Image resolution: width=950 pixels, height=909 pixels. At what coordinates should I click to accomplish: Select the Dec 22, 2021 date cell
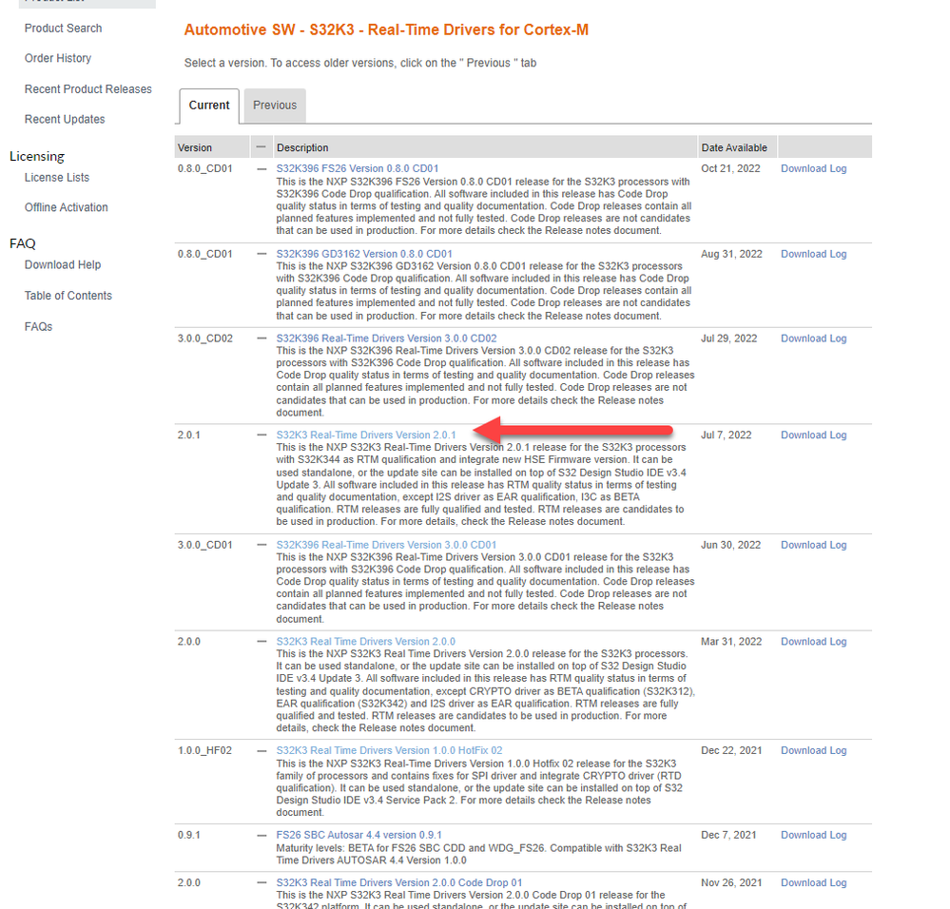click(x=731, y=750)
